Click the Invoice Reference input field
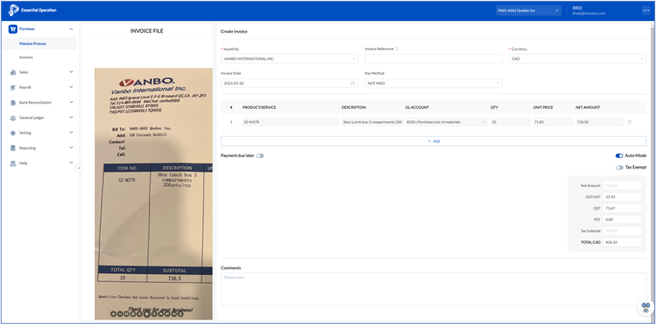 point(433,59)
